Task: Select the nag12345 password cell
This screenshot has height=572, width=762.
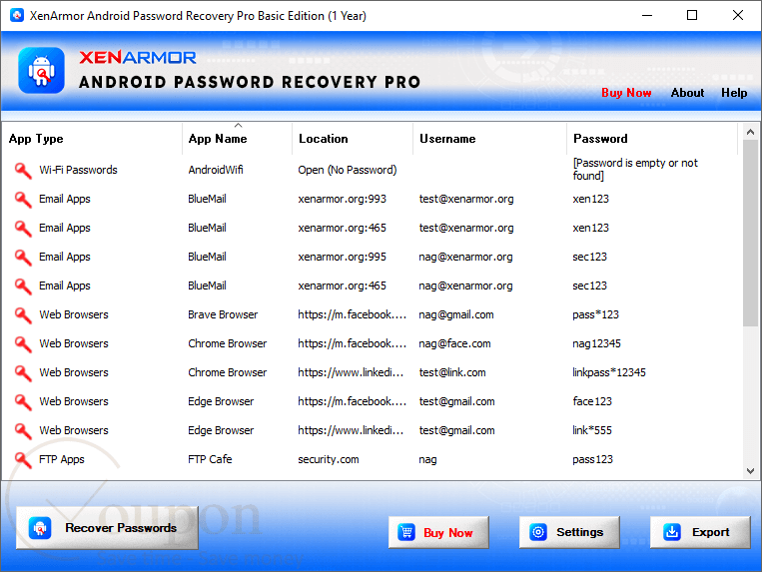Action: (x=596, y=343)
